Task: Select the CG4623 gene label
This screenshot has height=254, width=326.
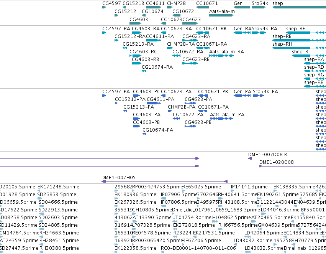Action: 192,19
